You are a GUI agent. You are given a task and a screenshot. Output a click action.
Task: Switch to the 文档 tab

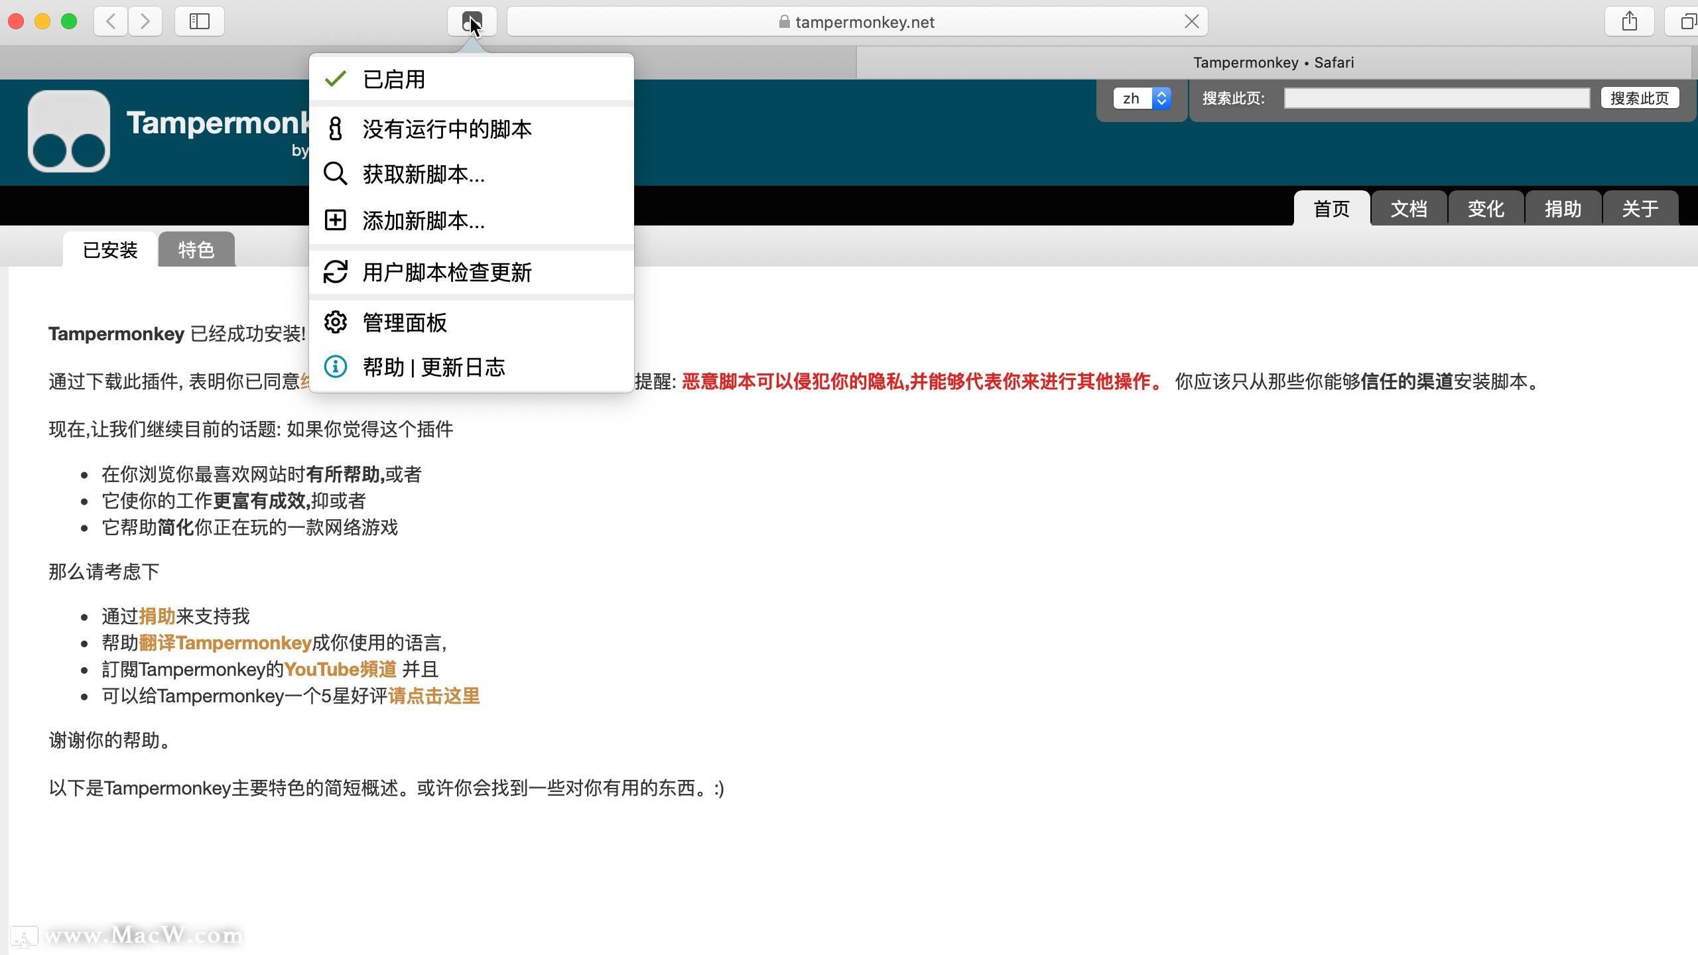click(1409, 209)
